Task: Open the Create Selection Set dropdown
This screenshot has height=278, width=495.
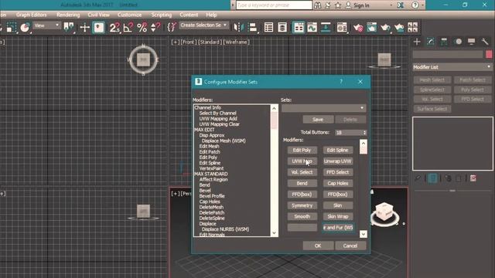Action: 203,25
